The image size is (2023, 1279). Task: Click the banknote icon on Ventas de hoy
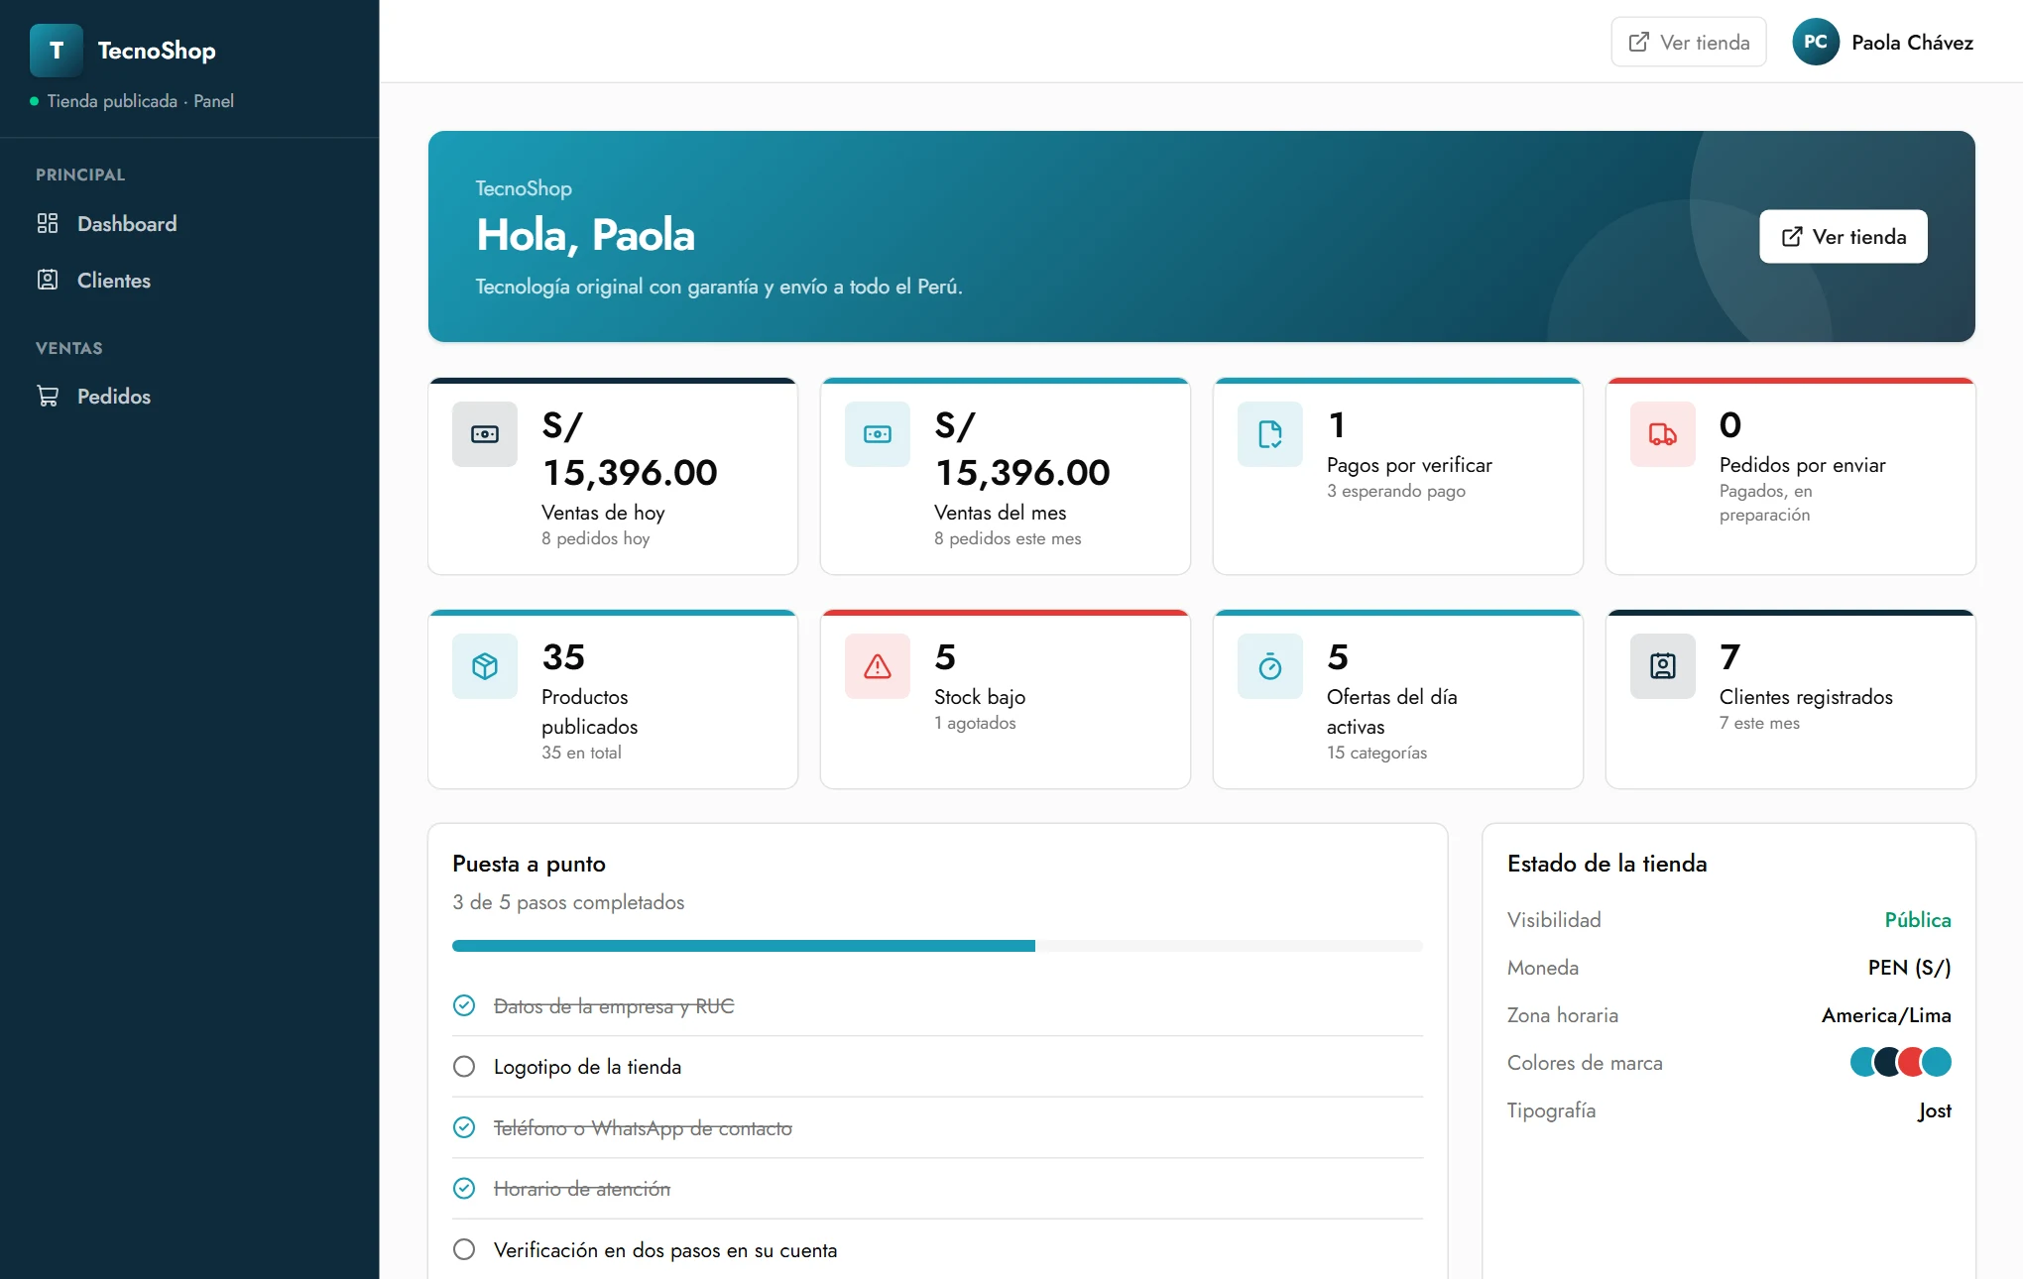tap(485, 434)
